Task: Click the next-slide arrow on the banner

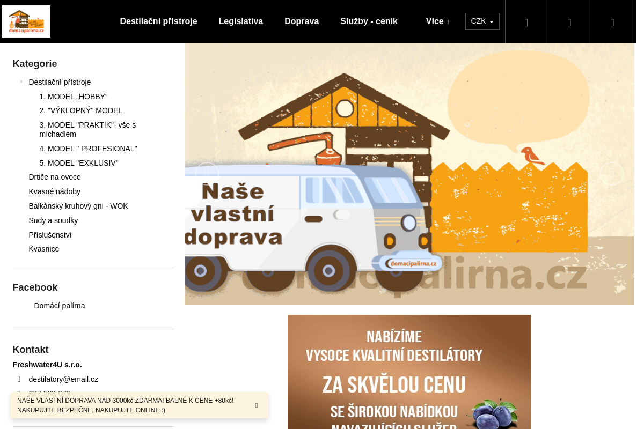Action: 612,173
